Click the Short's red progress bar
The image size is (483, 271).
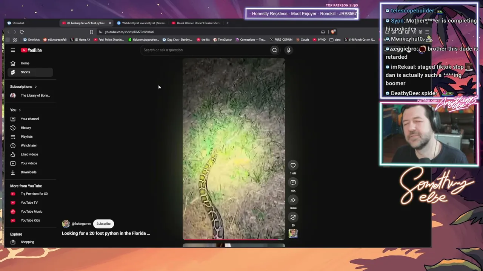pyautogui.click(x=234, y=239)
